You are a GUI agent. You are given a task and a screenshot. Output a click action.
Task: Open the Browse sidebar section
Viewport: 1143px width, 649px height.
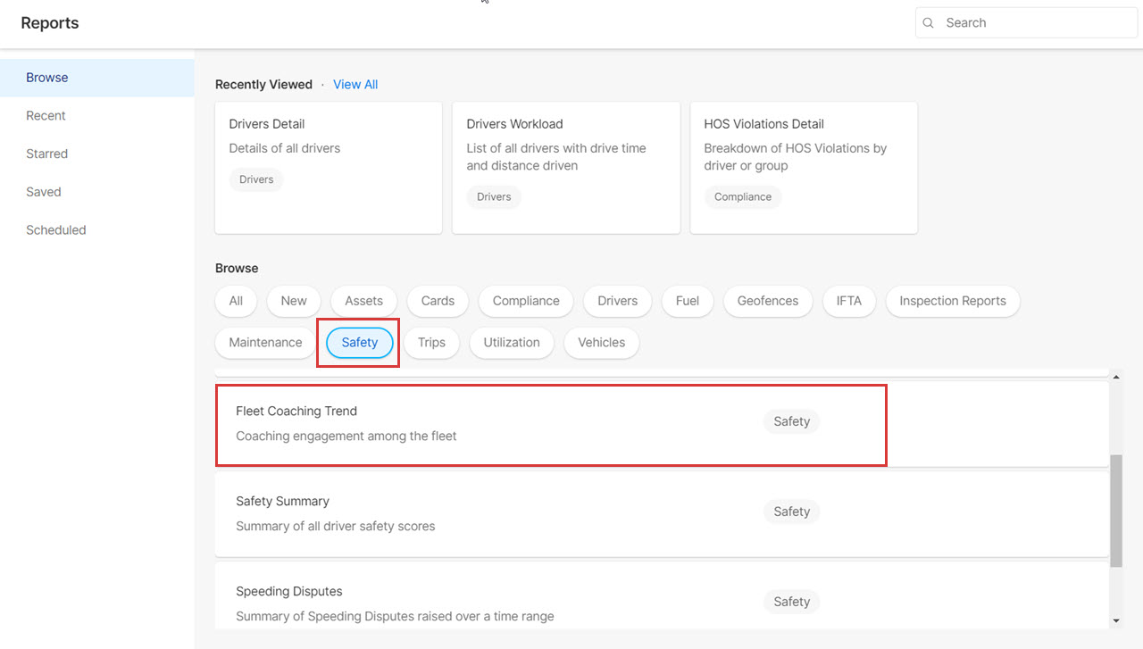[97, 78]
